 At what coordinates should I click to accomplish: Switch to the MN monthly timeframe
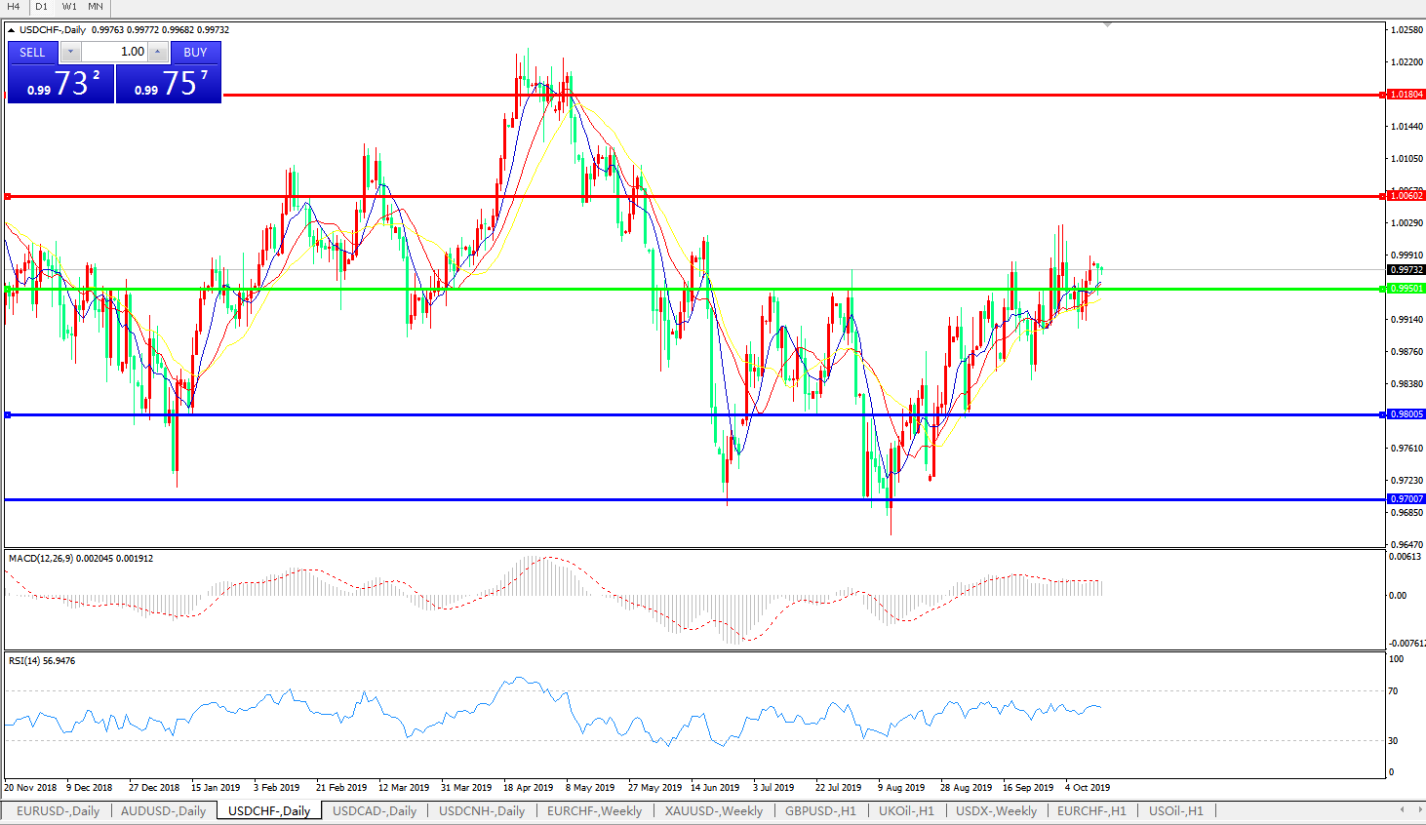(96, 7)
